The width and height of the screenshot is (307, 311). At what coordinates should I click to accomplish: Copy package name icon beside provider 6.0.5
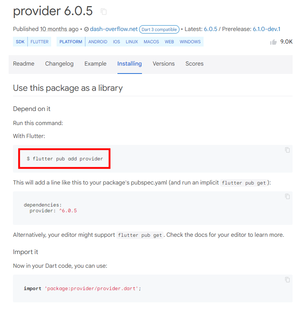103,12
